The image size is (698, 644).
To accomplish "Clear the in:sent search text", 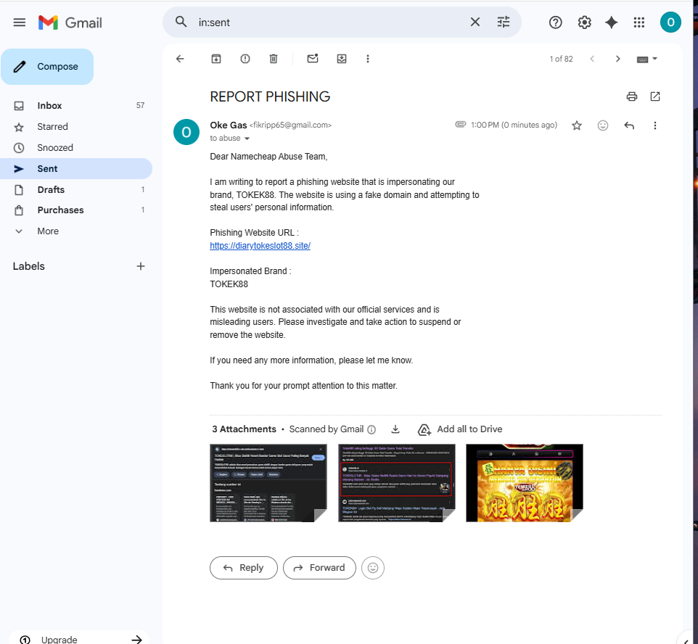I will [475, 22].
